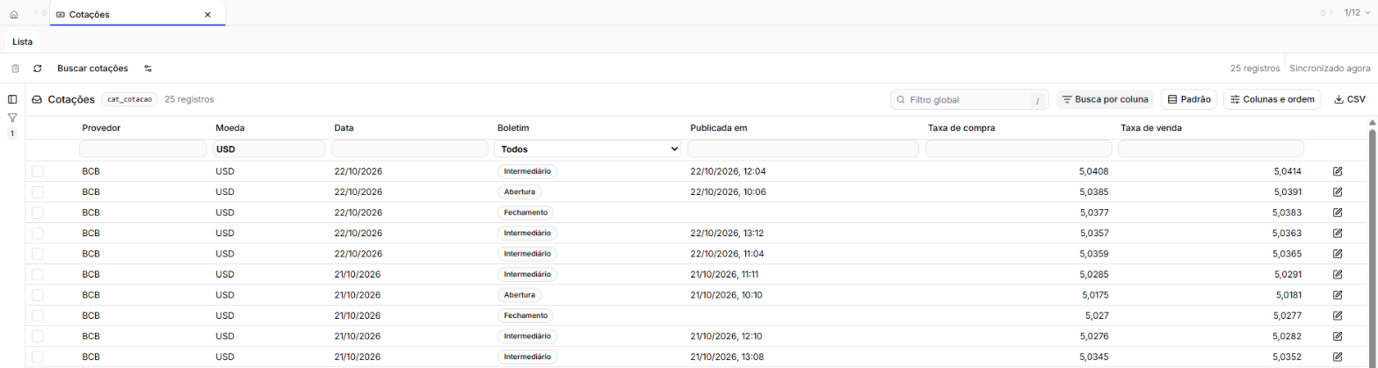Image resolution: width=1378 pixels, height=368 pixels.
Task: Open the 1/12 page selector dropdown
Action: (x=1356, y=13)
